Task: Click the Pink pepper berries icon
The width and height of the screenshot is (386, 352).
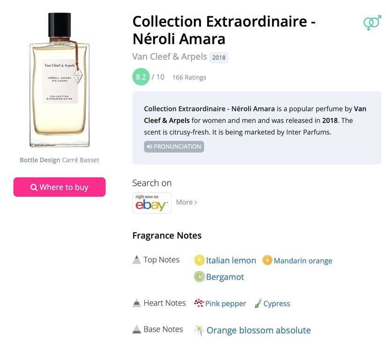Action: click(199, 303)
